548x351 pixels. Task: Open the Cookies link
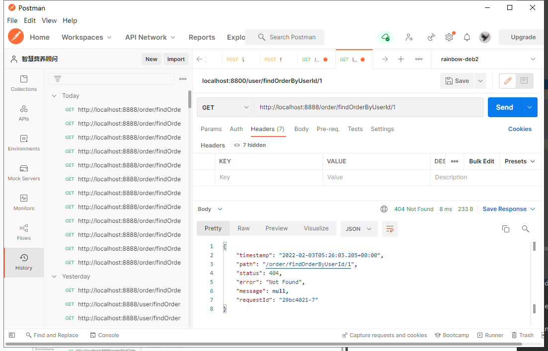[x=520, y=129]
